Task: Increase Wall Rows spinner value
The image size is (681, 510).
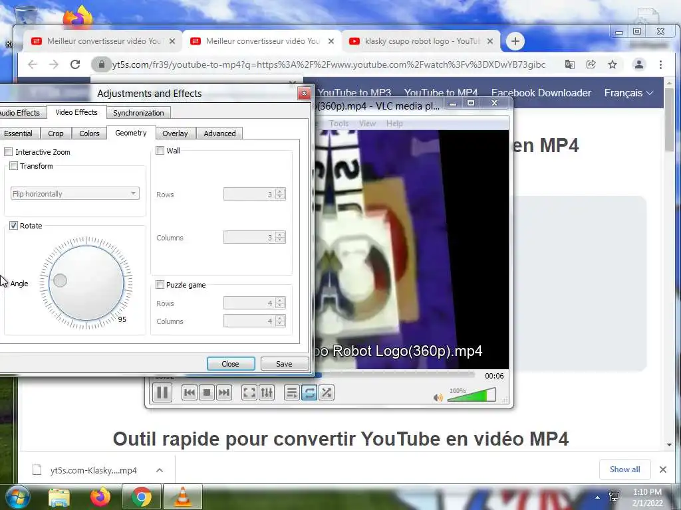Action: point(281,191)
